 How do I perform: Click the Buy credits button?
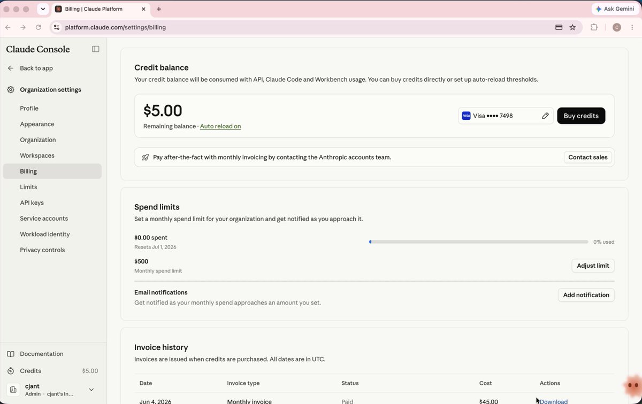click(x=581, y=116)
